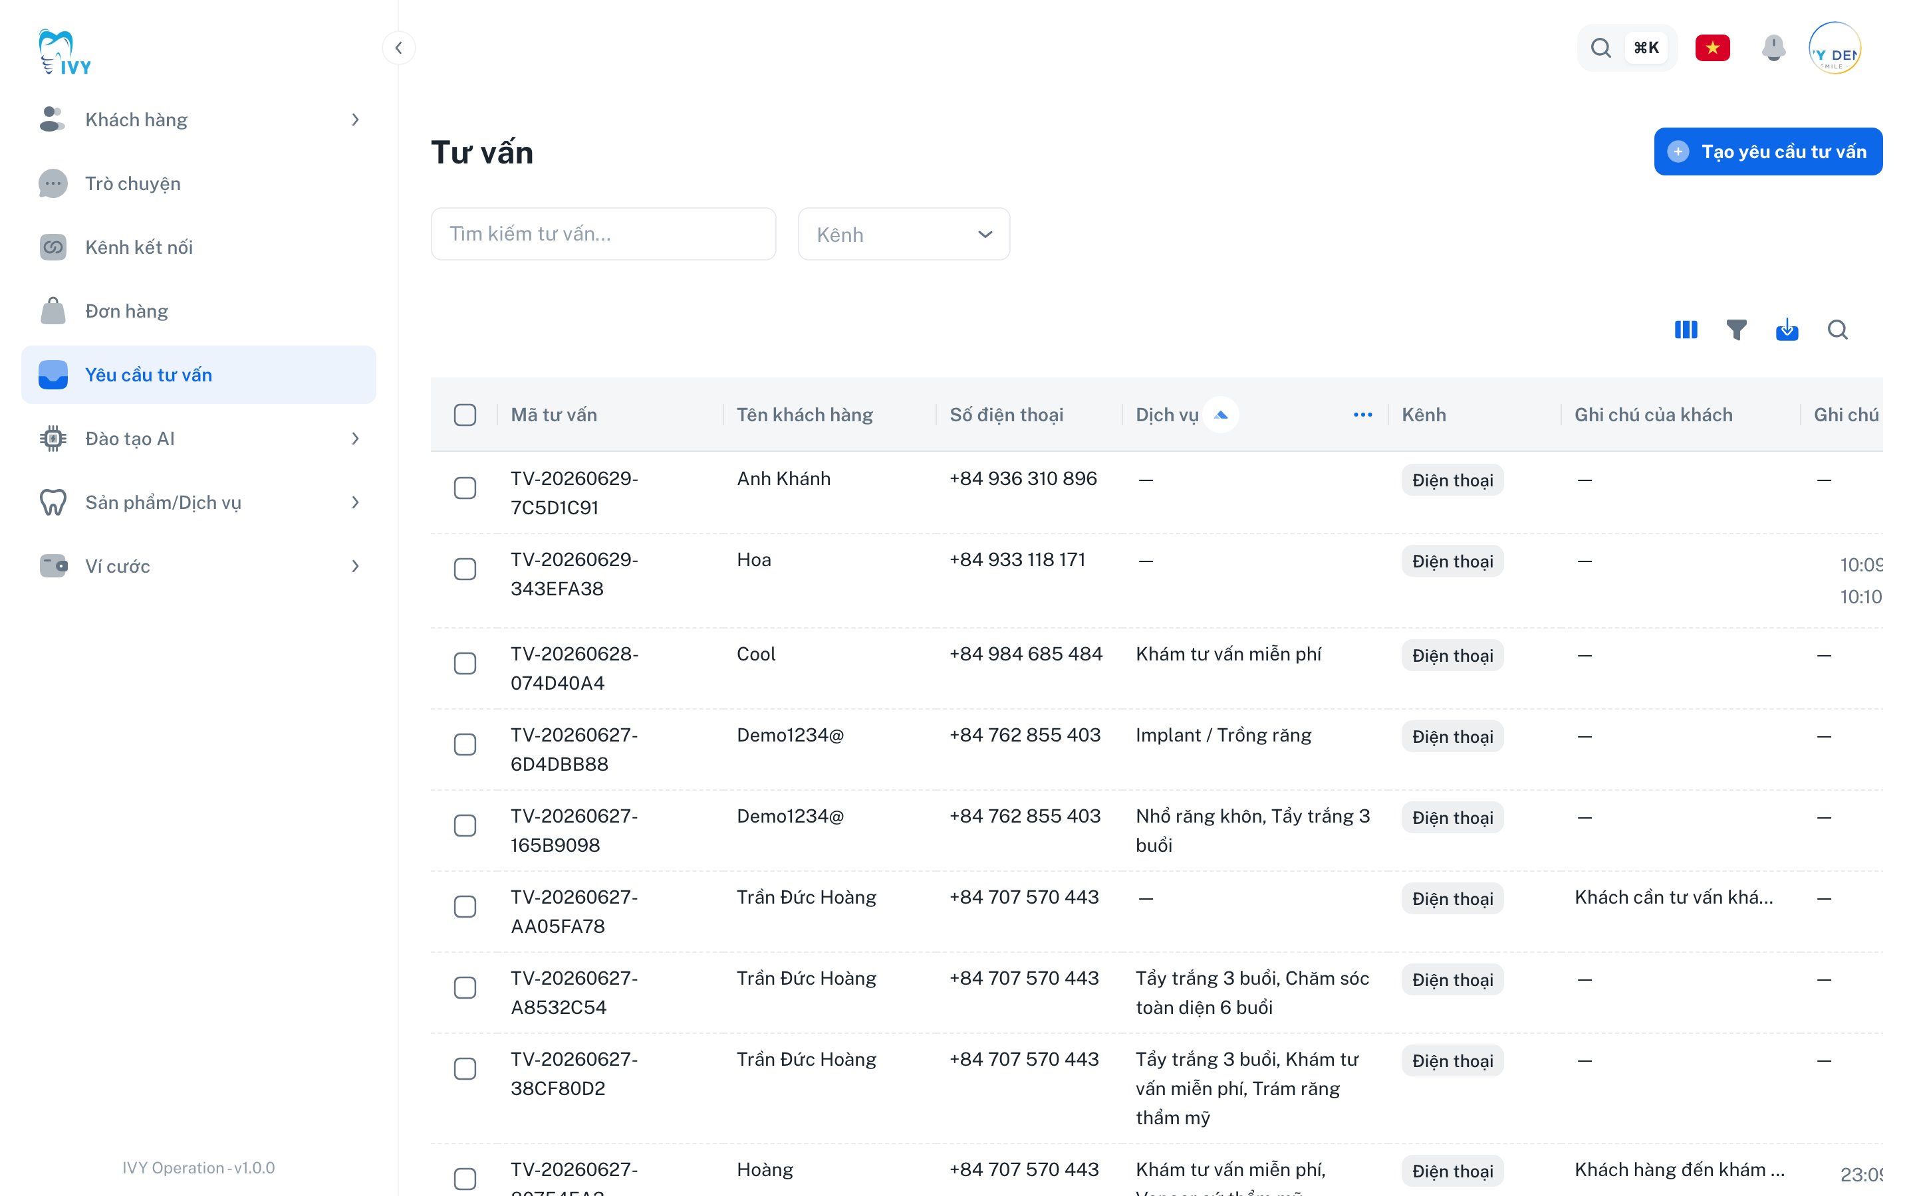Click the download export icon
The height and width of the screenshot is (1196, 1915).
tap(1787, 330)
